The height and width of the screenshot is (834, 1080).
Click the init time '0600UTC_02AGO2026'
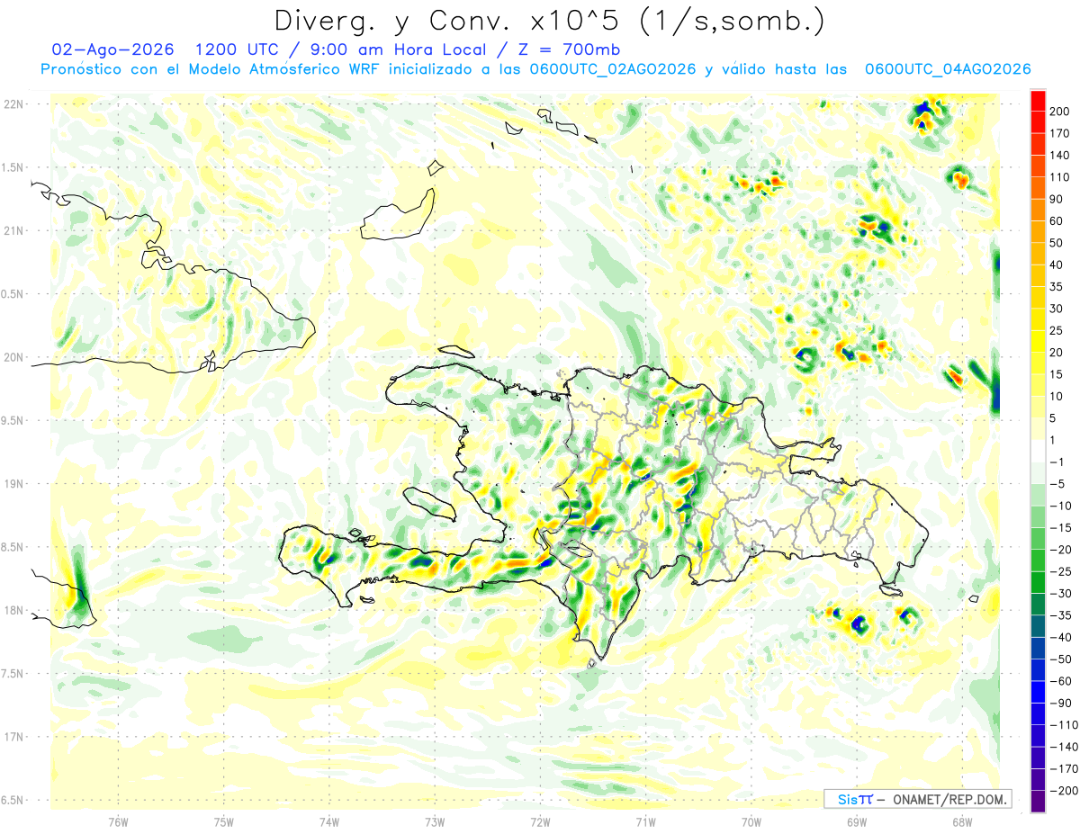pos(611,69)
